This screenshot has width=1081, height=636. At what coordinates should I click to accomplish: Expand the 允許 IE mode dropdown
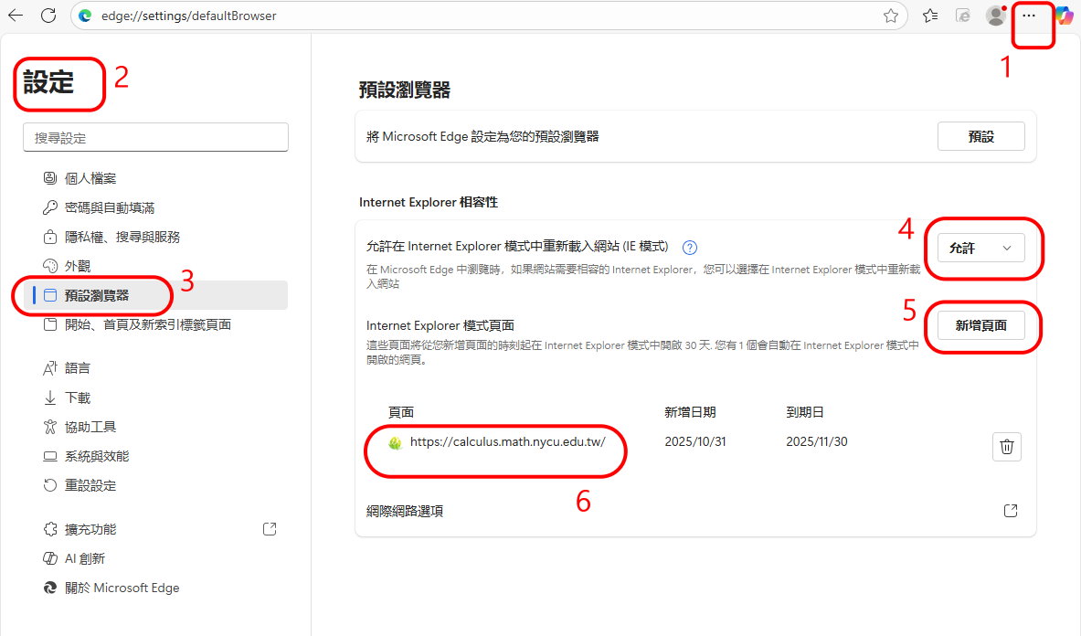[x=980, y=248]
